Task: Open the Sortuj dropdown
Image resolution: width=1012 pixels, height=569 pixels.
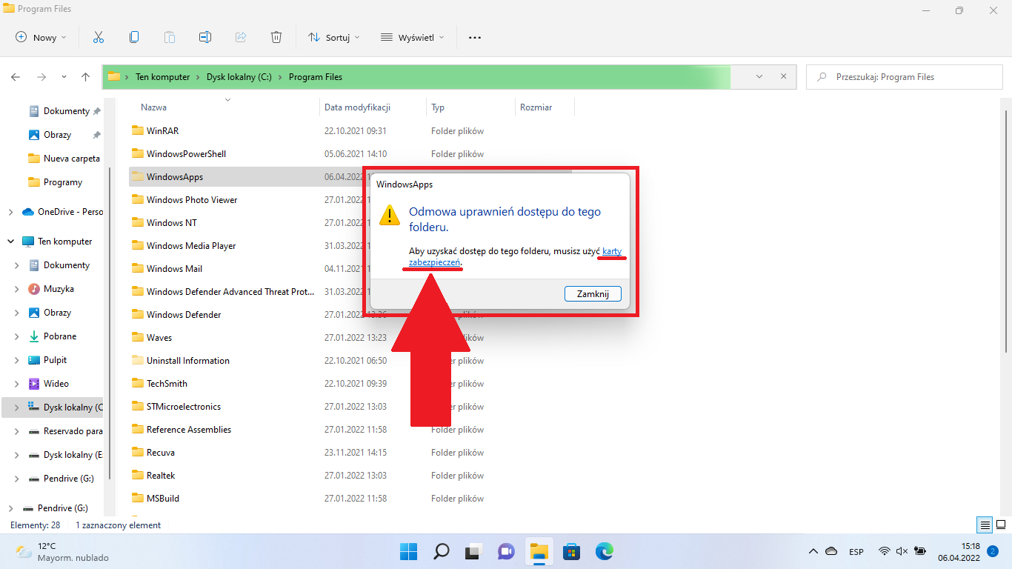Action: point(334,37)
